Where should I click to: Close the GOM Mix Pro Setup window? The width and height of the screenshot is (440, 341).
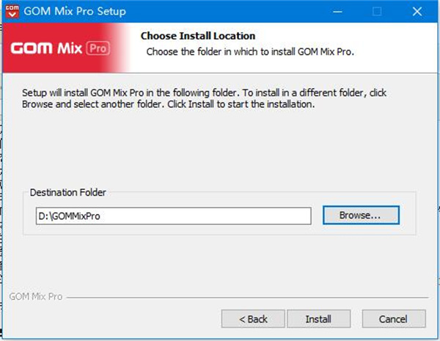417,12
